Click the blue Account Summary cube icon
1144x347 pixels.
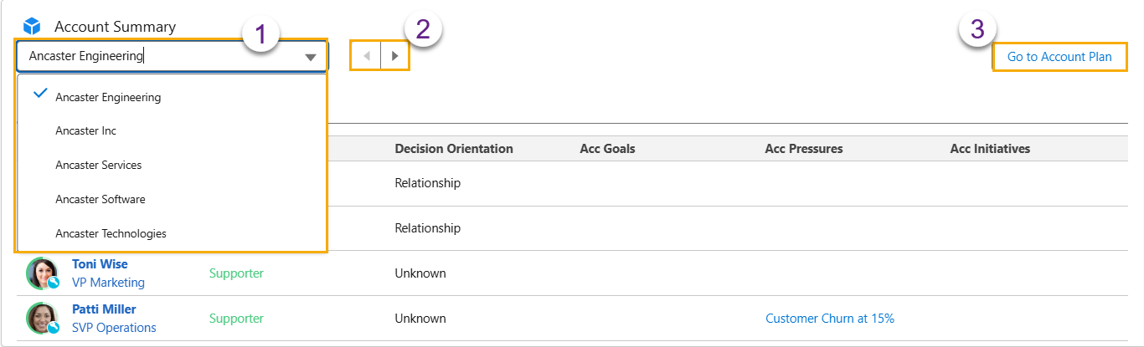pos(32,27)
